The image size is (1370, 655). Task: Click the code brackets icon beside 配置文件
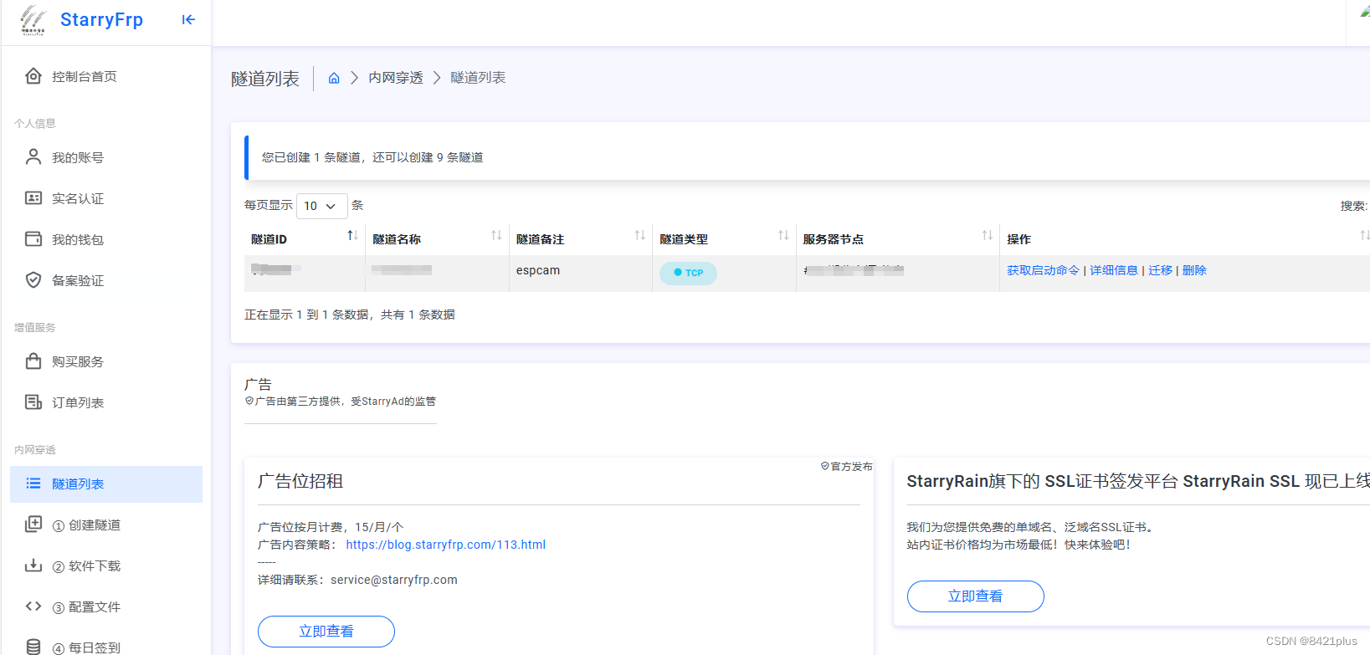tap(33, 606)
